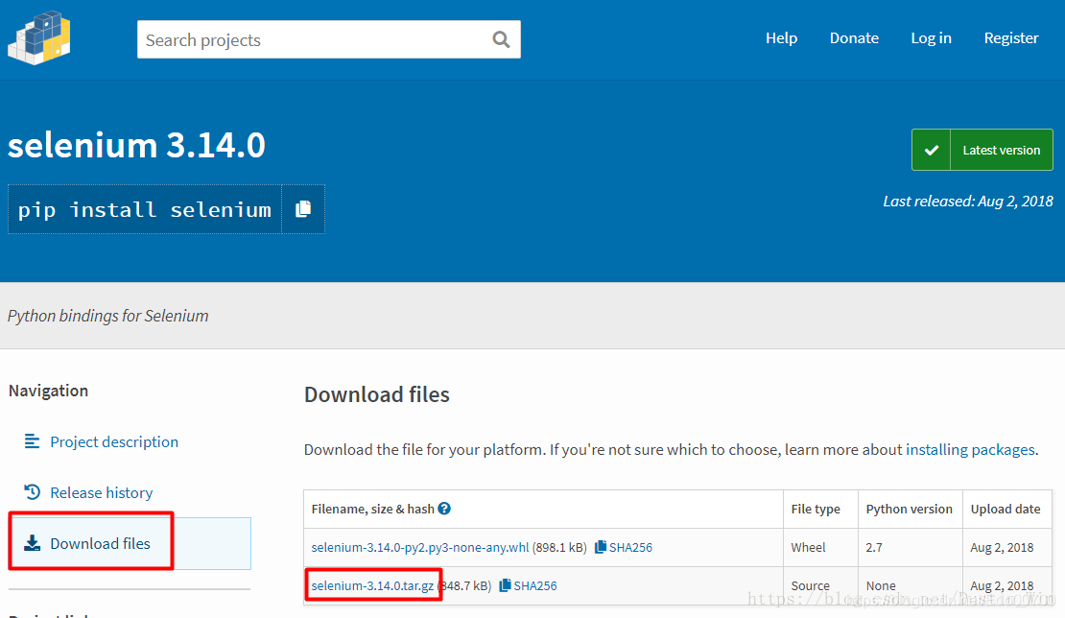Click 'Last released: Aug 2, 2018'
The width and height of the screenshot is (1065, 618).
coord(968,201)
